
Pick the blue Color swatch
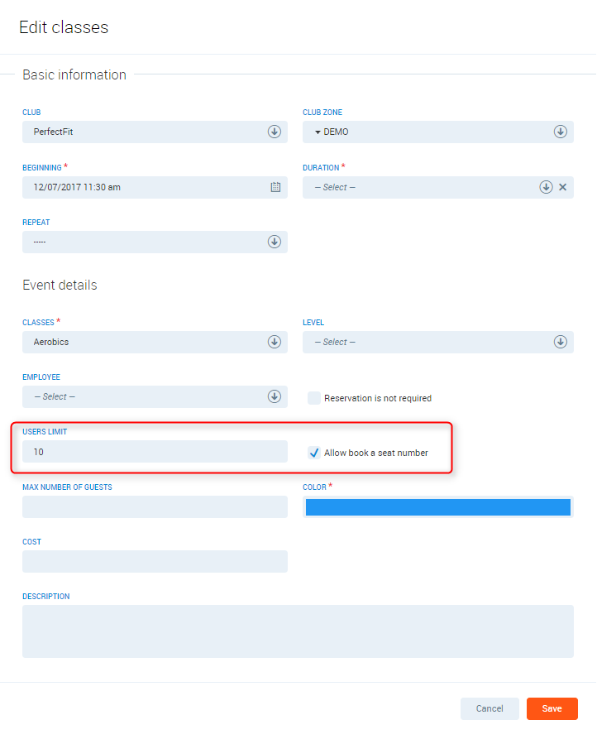coord(438,507)
